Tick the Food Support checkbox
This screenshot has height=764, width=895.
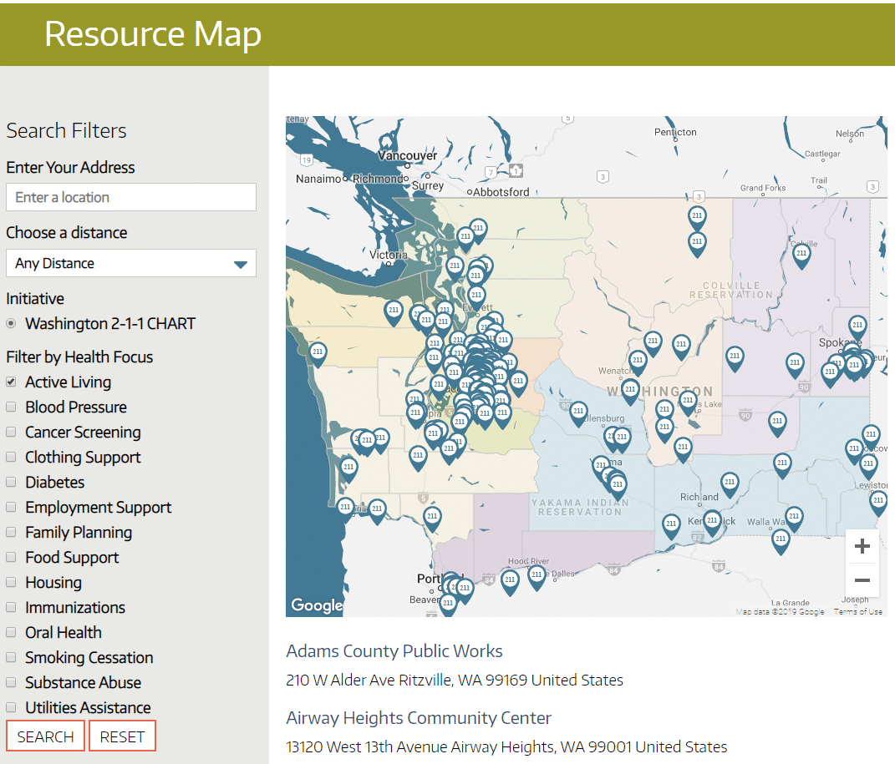(11, 558)
